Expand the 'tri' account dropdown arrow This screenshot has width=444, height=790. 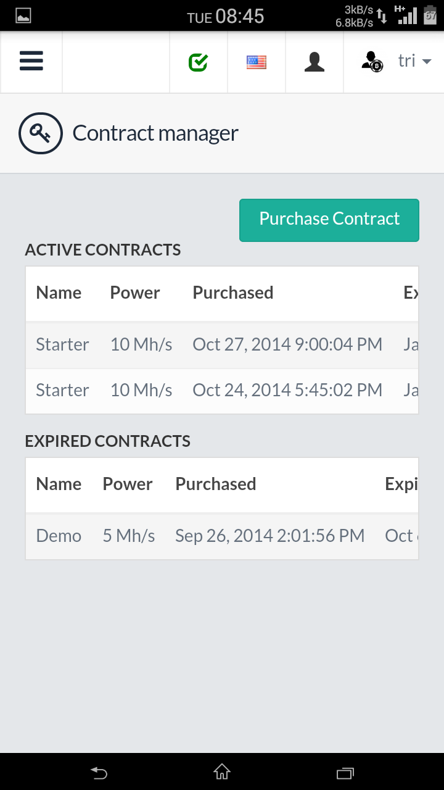[426, 61]
